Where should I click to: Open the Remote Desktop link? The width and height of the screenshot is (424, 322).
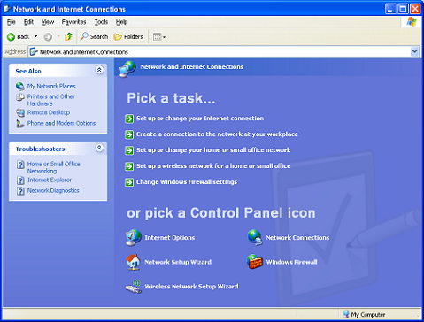tap(49, 112)
